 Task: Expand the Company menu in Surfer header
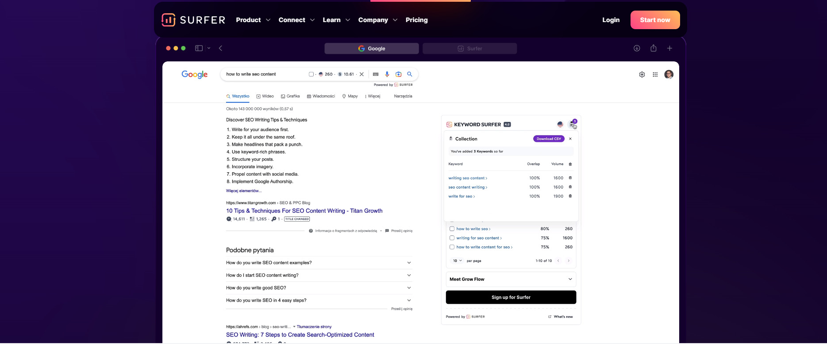(378, 20)
